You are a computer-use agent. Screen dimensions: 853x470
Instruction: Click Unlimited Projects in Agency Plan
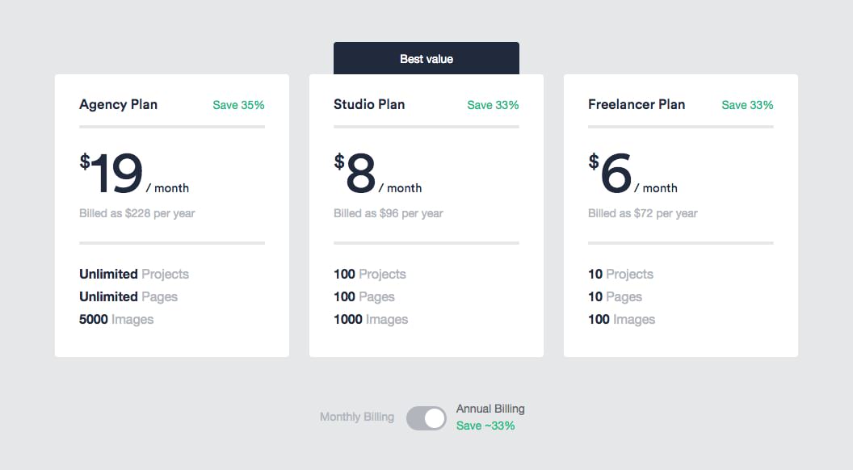coord(134,275)
